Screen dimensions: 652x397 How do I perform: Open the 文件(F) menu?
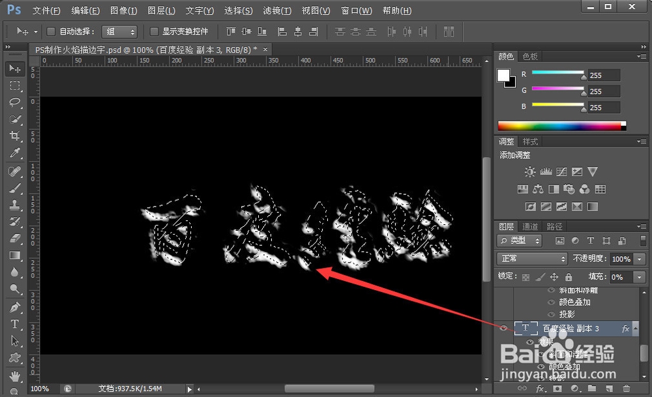point(46,11)
